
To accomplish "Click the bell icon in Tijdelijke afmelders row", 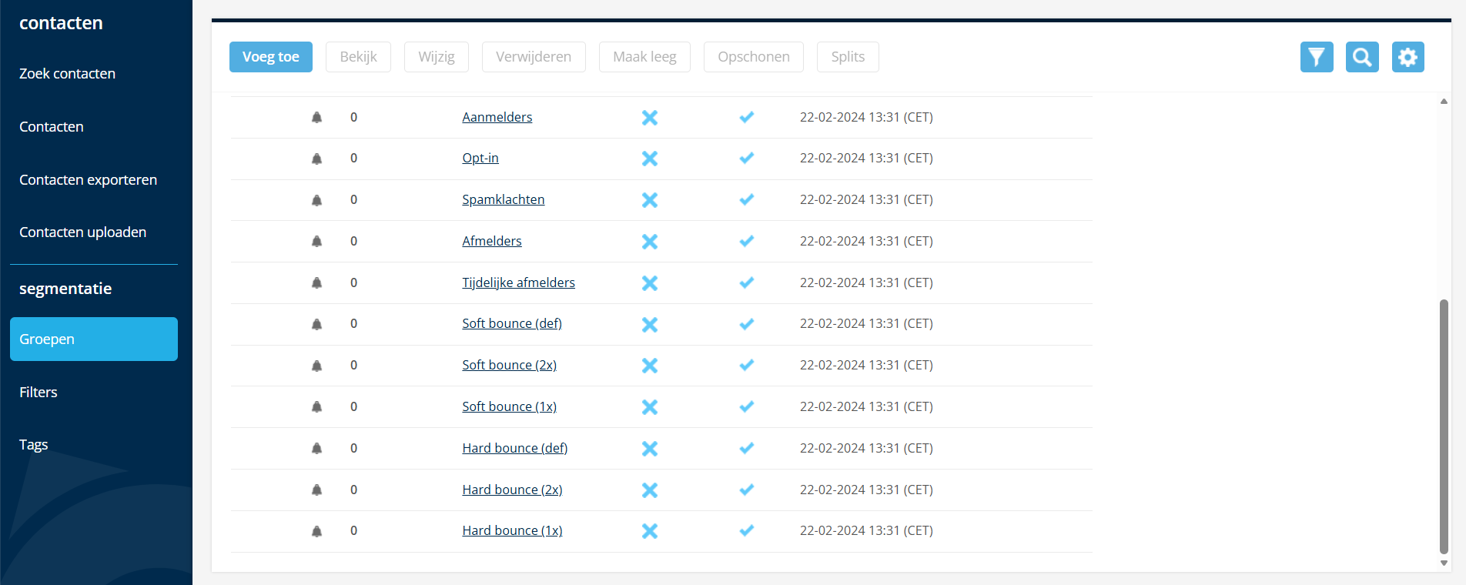I will [x=316, y=282].
